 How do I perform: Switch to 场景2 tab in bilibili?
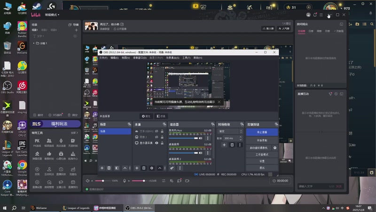[x=44, y=30]
